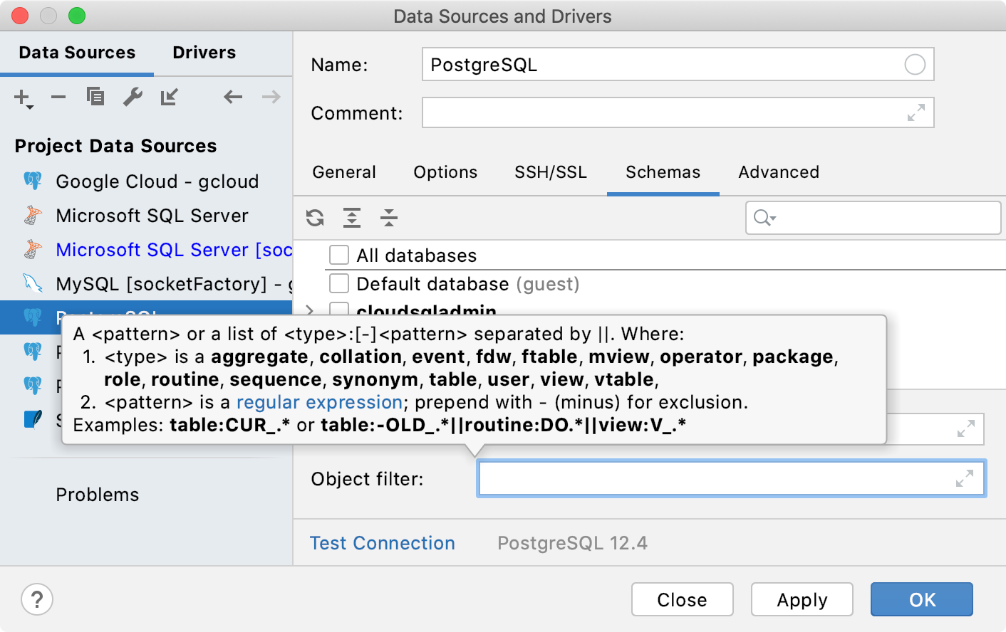Viewport: 1006px width, 632px height.
Task: Expand the cloudsqladmin tree node chevron
Action: 308,311
